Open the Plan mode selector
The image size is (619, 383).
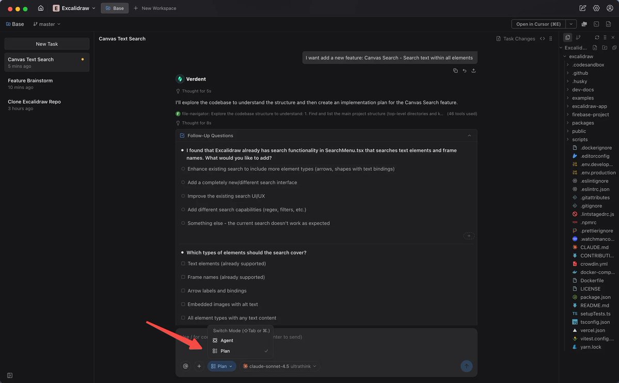[221, 366]
